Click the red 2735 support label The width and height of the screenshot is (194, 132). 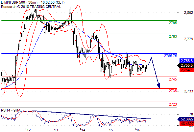point(173,91)
